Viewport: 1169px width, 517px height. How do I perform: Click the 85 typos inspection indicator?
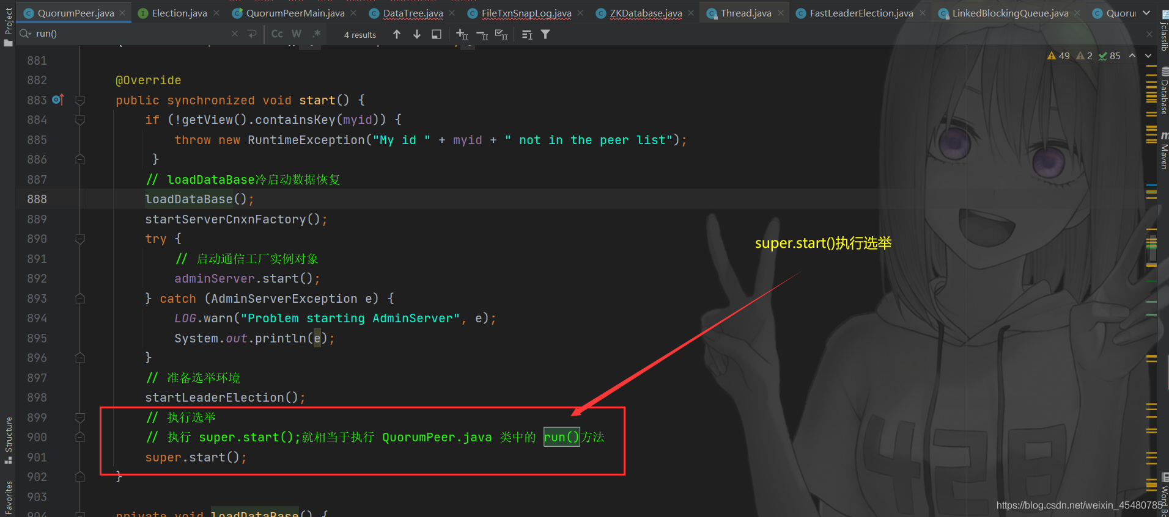pyautogui.click(x=1110, y=56)
